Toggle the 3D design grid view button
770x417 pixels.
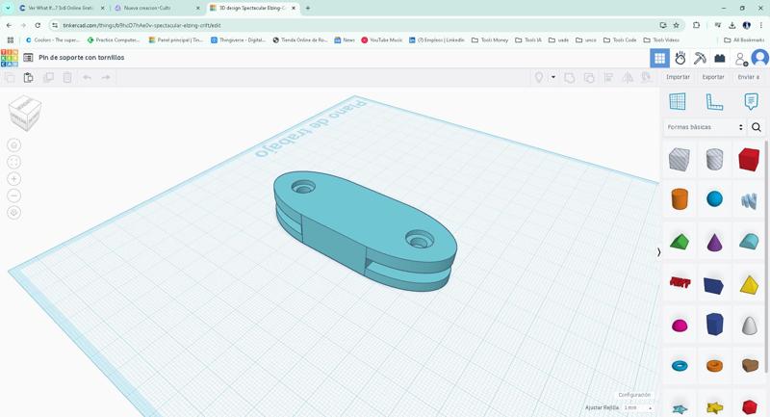point(659,58)
